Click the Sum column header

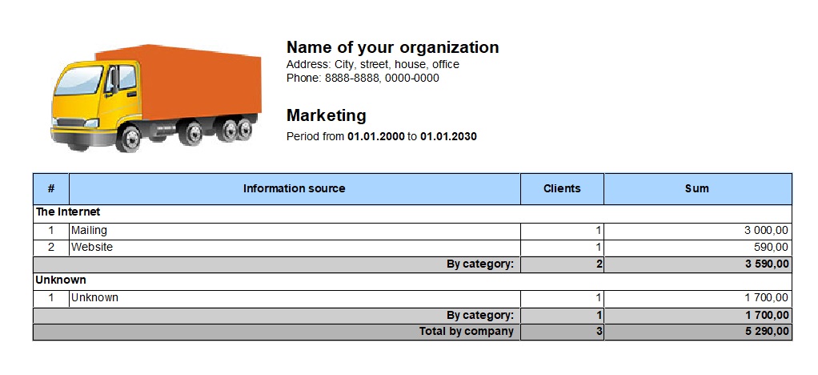697,188
